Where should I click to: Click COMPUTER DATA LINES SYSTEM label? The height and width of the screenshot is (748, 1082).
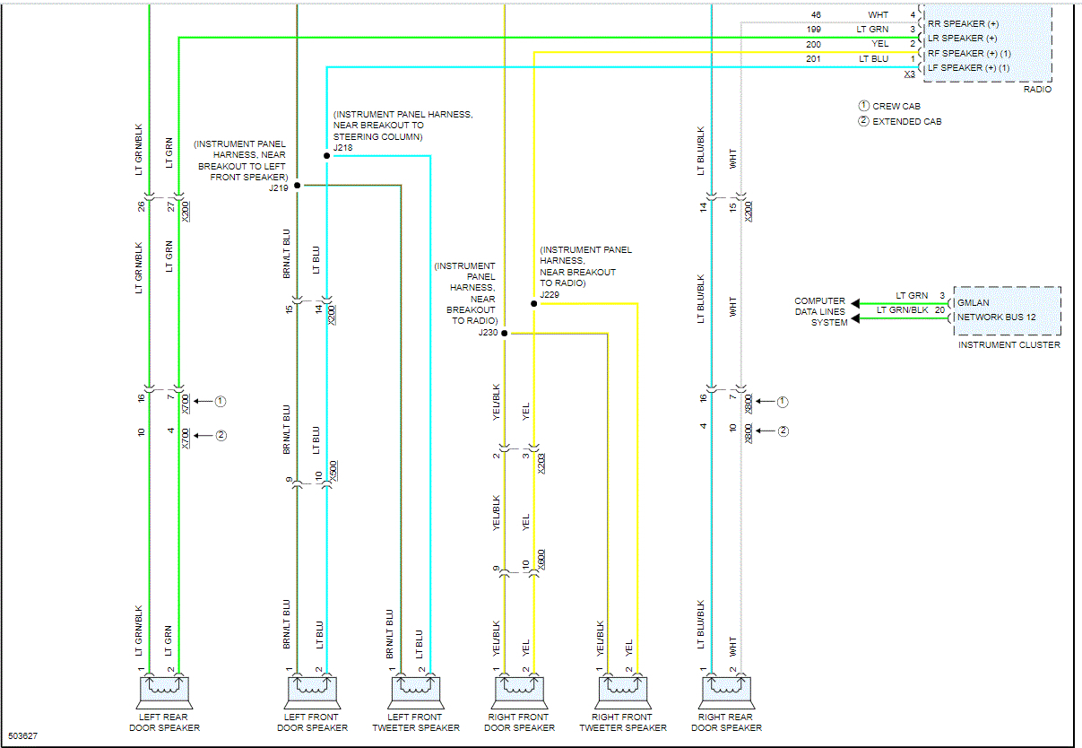(820, 312)
